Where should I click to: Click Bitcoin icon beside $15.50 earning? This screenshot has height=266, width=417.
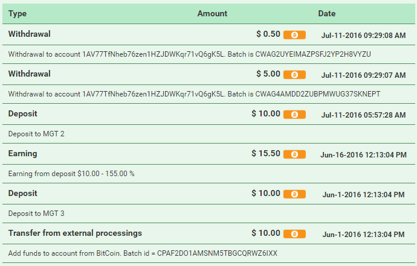(x=294, y=154)
